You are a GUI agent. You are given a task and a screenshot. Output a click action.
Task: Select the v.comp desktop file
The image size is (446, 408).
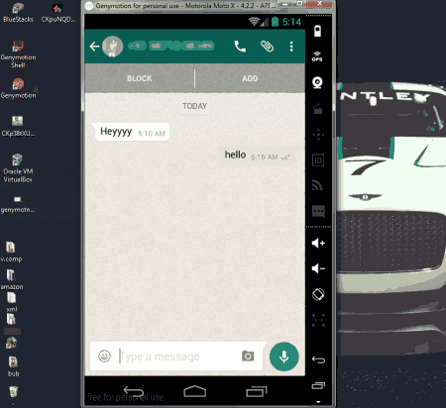(x=11, y=252)
